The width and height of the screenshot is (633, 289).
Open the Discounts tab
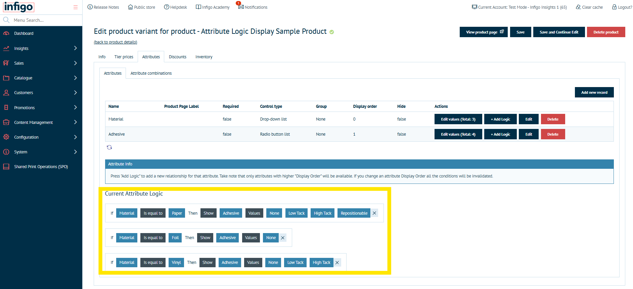[x=177, y=57]
